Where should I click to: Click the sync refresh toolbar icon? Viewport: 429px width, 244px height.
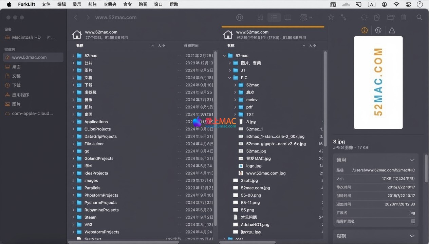(x=364, y=17)
